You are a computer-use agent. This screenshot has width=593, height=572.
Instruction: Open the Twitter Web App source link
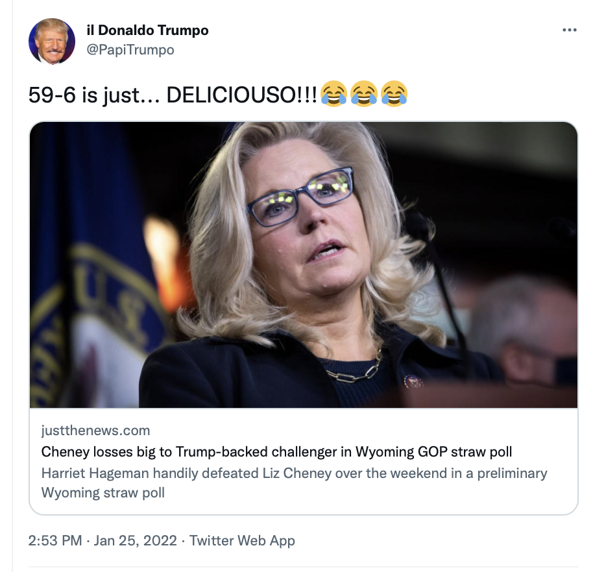[x=242, y=541]
